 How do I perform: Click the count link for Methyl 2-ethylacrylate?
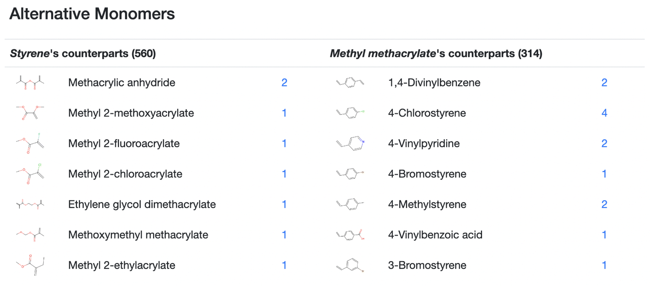[x=284, y=265]
